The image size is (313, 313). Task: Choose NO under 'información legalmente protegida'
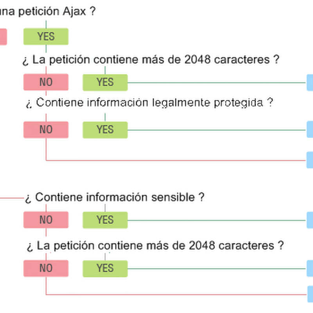tap(46, 130)
